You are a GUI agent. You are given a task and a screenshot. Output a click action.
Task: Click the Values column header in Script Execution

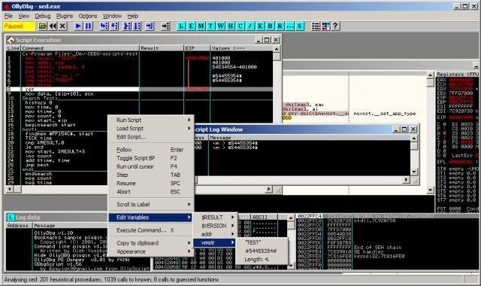click(241, 48)
